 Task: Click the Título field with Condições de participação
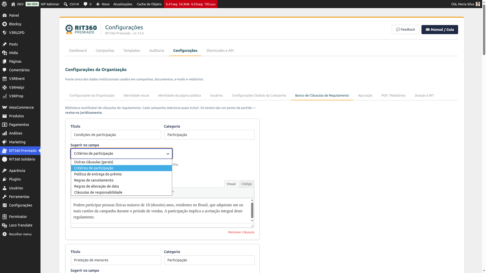tap(116, 135)
